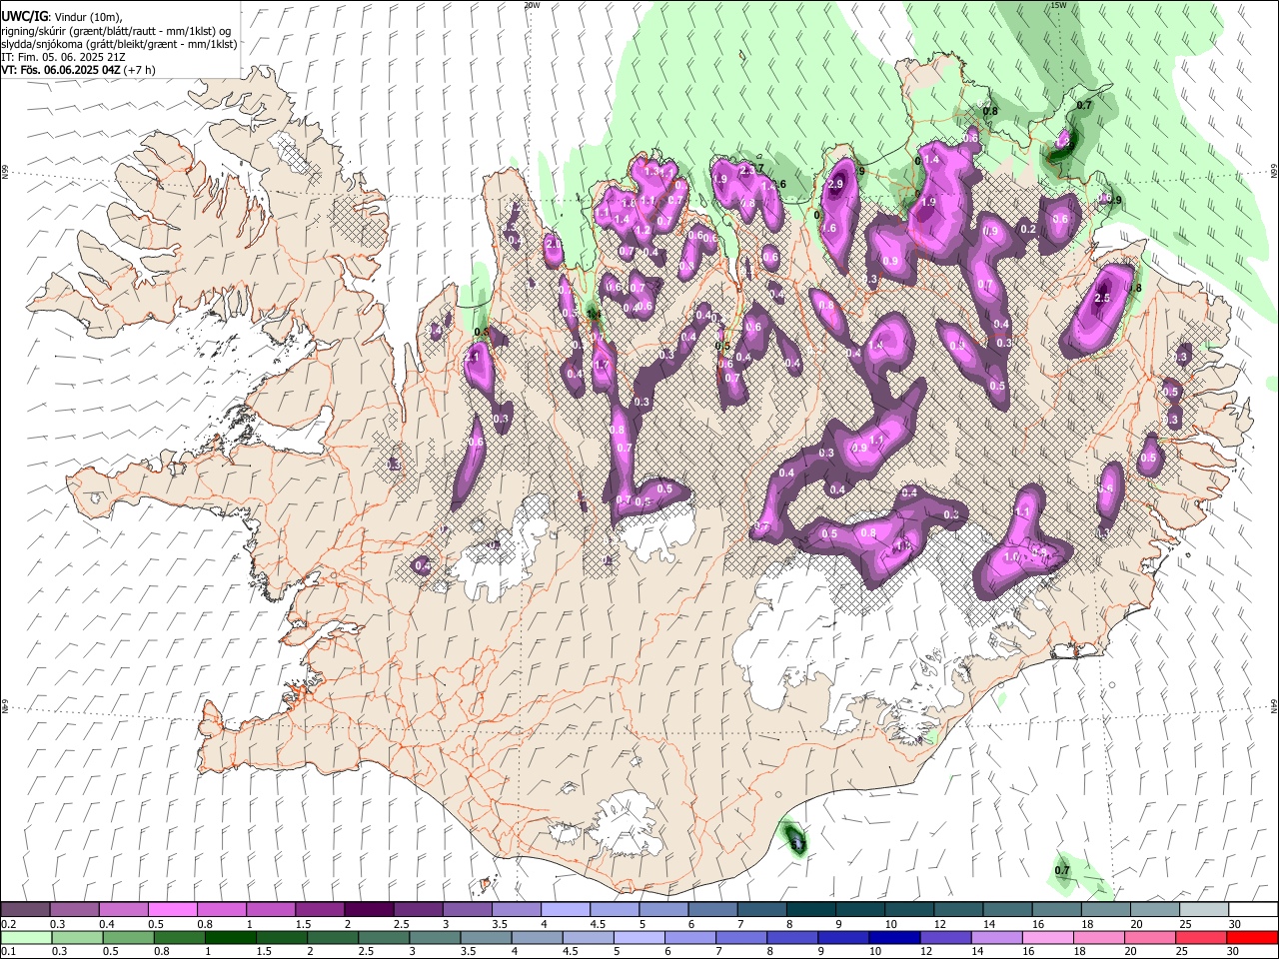Click the 0.2 label under purple scale
The image size is (1279, 959).
[9, 924]
